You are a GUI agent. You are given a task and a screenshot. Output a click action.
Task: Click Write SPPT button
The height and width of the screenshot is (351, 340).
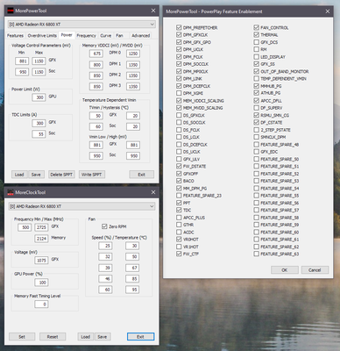92,175
